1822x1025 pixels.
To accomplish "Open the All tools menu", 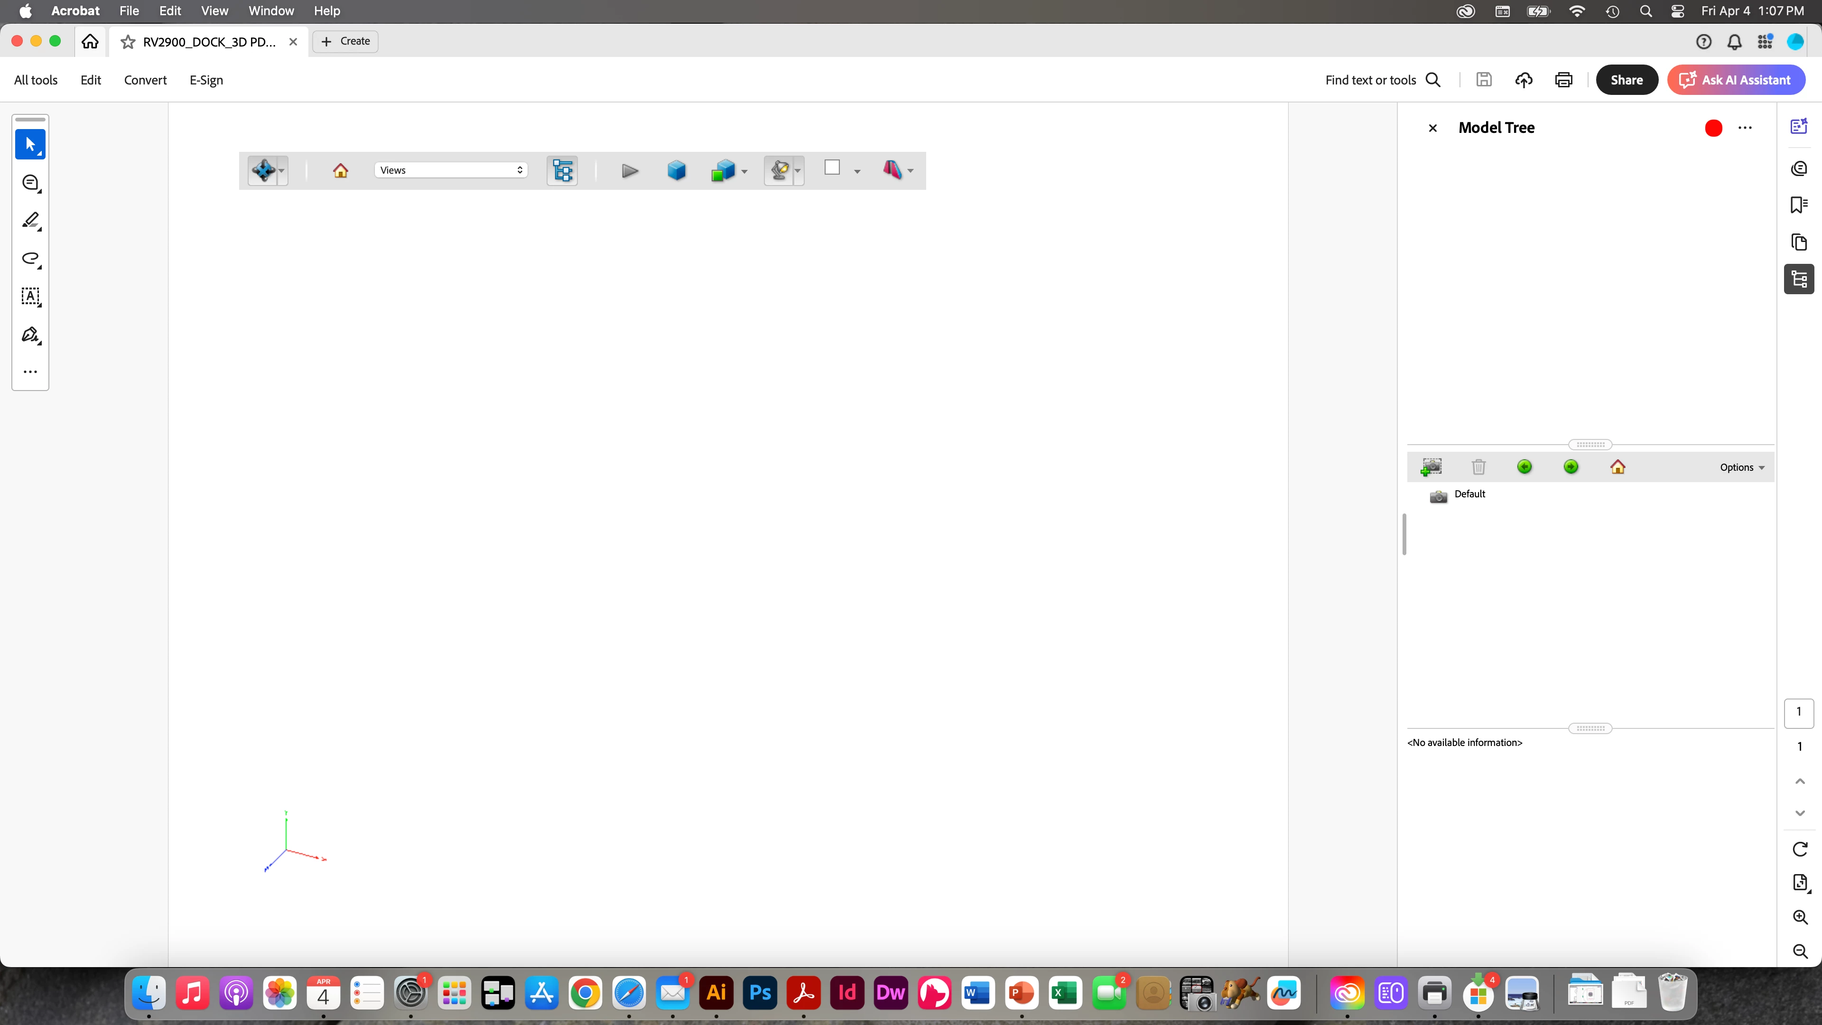I will [36, 80].
